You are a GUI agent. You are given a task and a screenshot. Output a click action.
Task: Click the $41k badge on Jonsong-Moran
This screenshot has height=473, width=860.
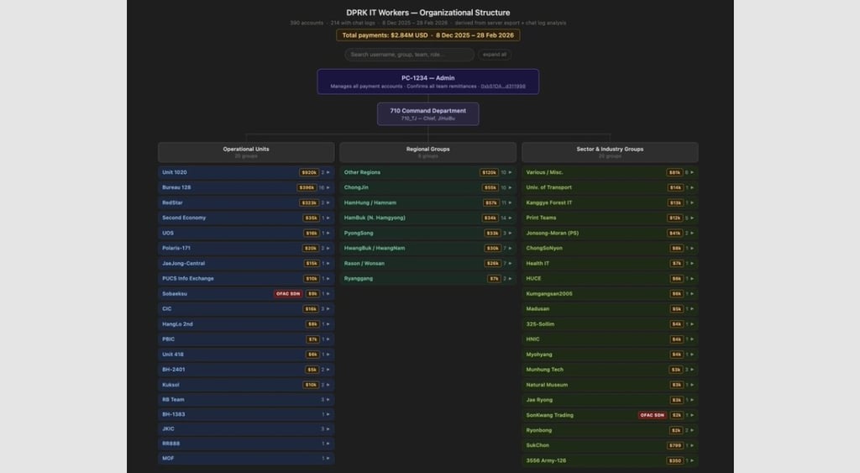click(674, 234)
